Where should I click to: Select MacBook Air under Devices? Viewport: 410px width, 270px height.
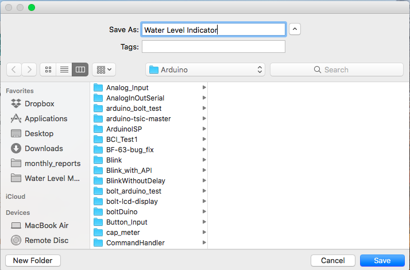[x=45, y=226]
